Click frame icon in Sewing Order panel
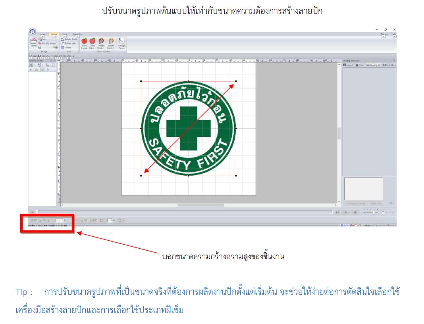Screen dimensions: 424x324 (53, 65)
